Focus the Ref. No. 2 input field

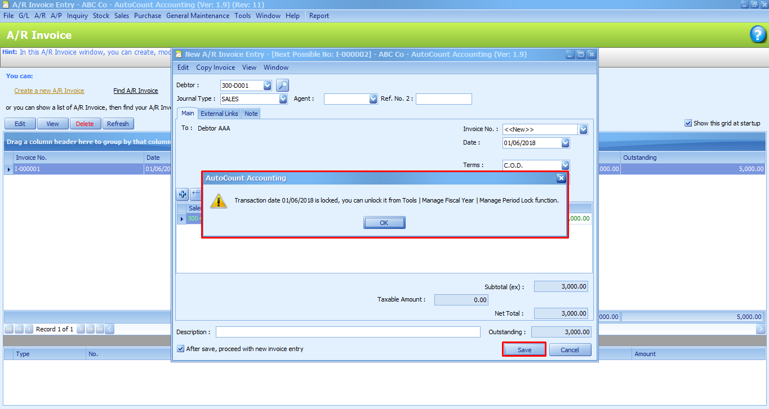point(444,99)
